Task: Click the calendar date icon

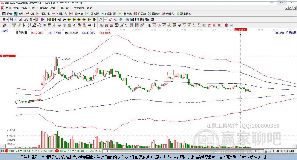Action: click(127, 20)
